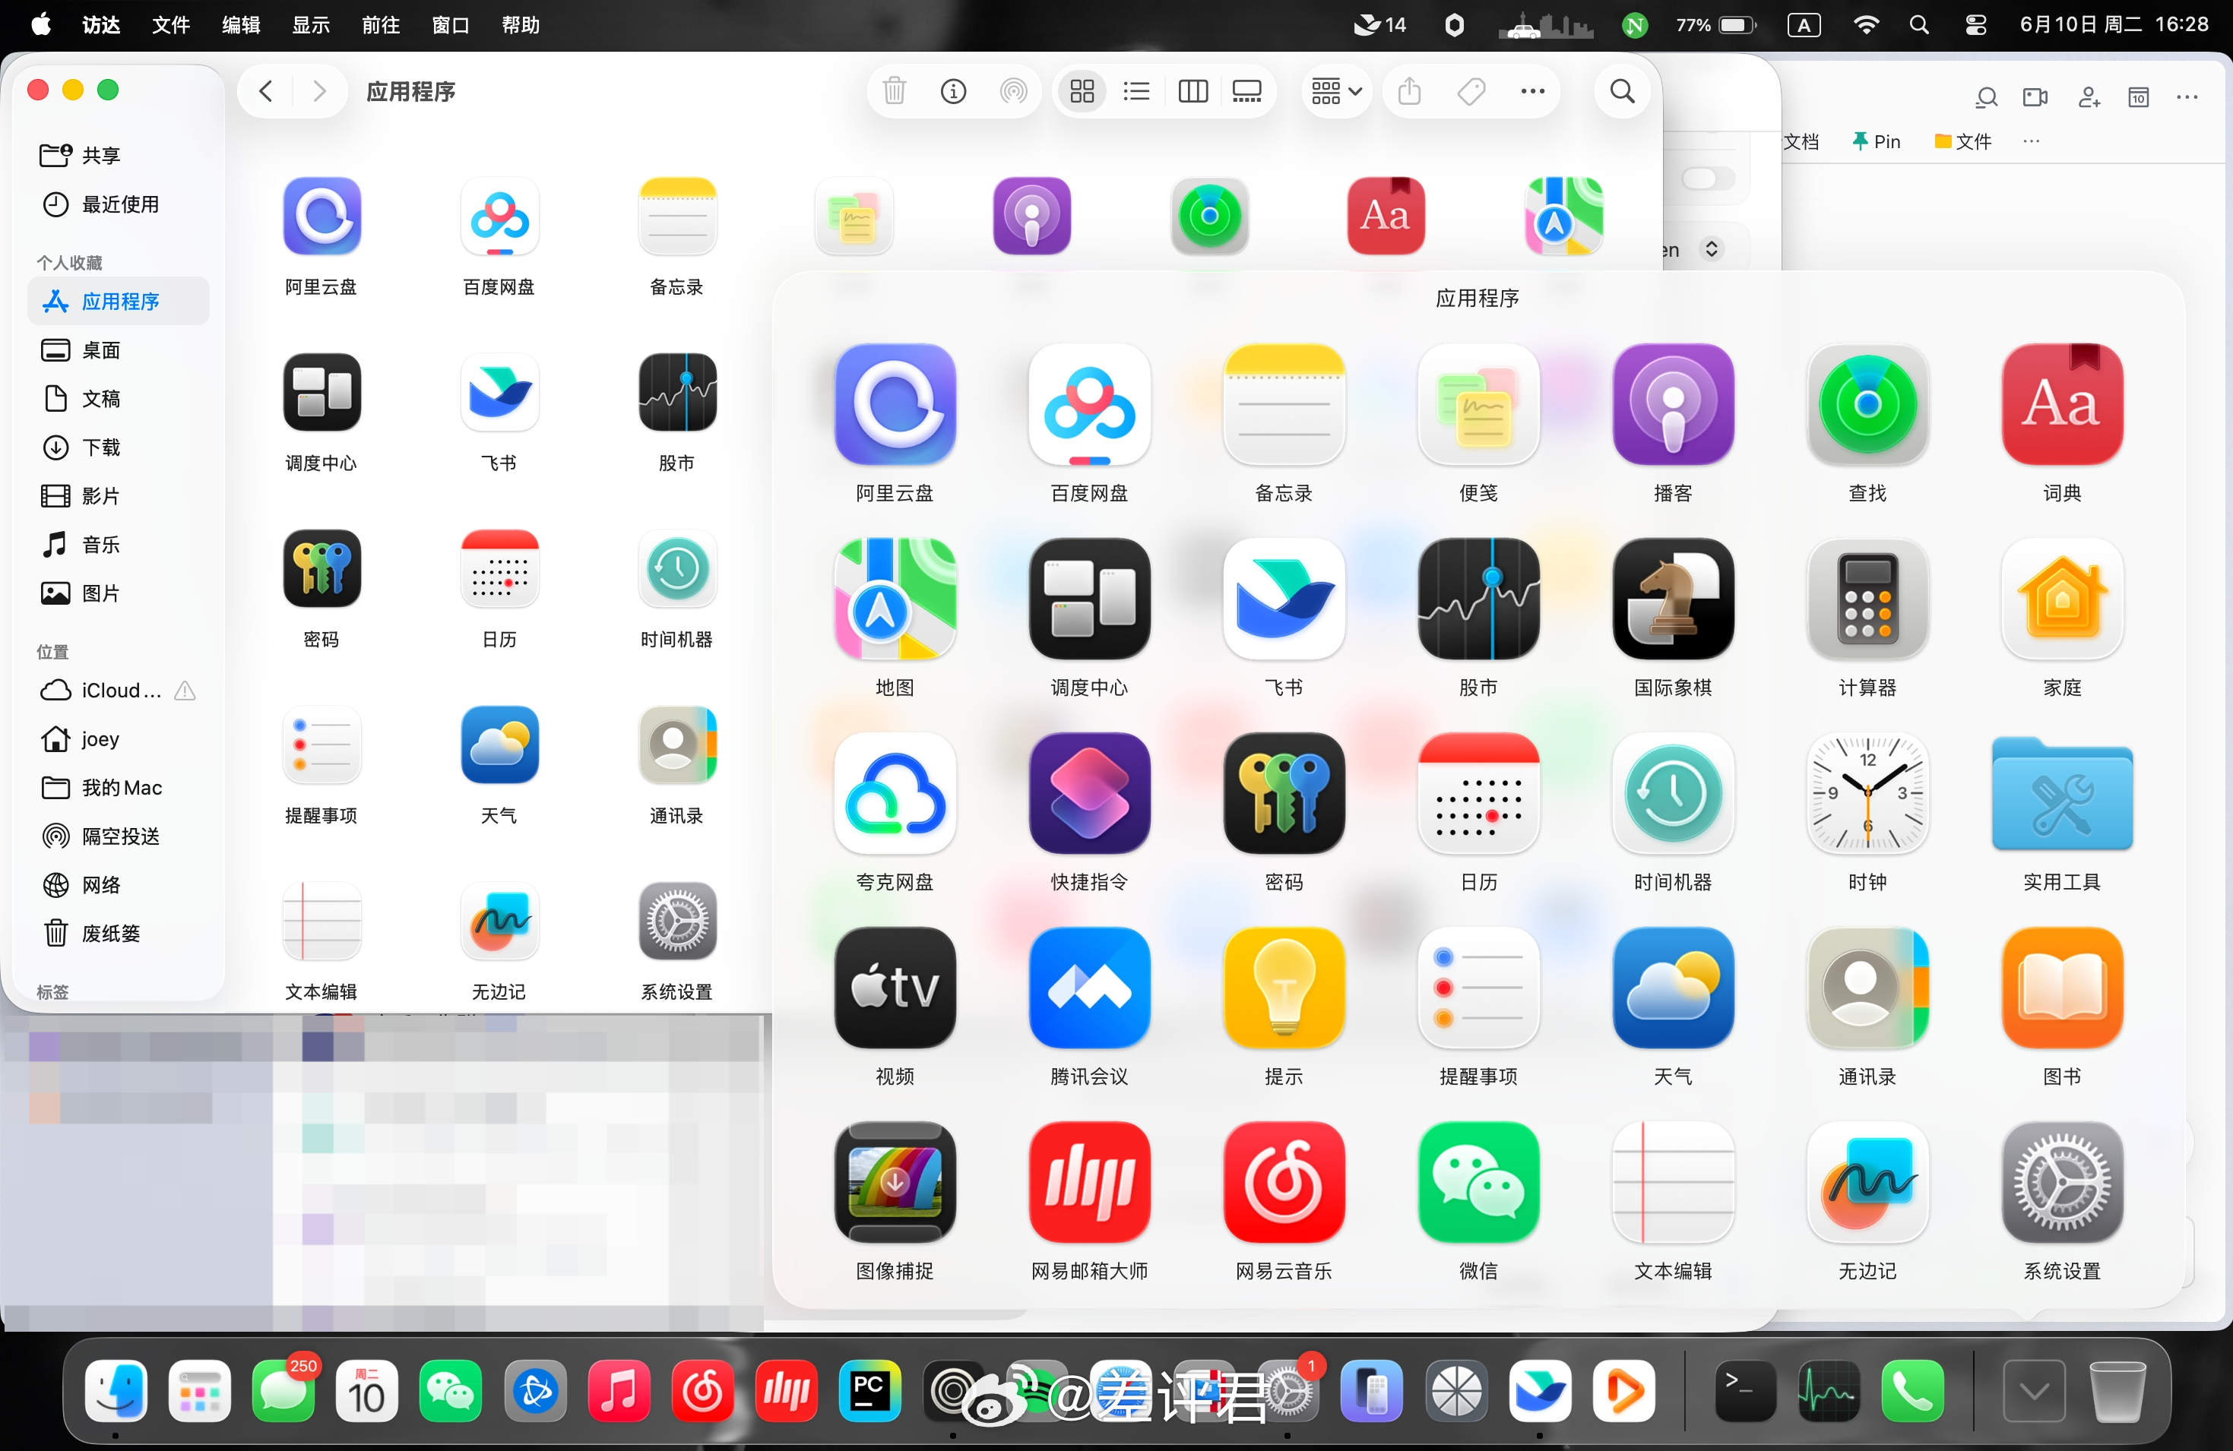Open 提示 tips app icon
Screen dimensions: 2233x1451
[x=1284, y=988]
